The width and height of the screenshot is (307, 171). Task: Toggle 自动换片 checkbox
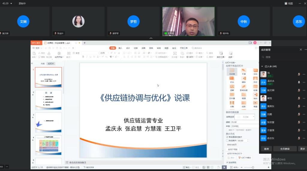[227, 141]
